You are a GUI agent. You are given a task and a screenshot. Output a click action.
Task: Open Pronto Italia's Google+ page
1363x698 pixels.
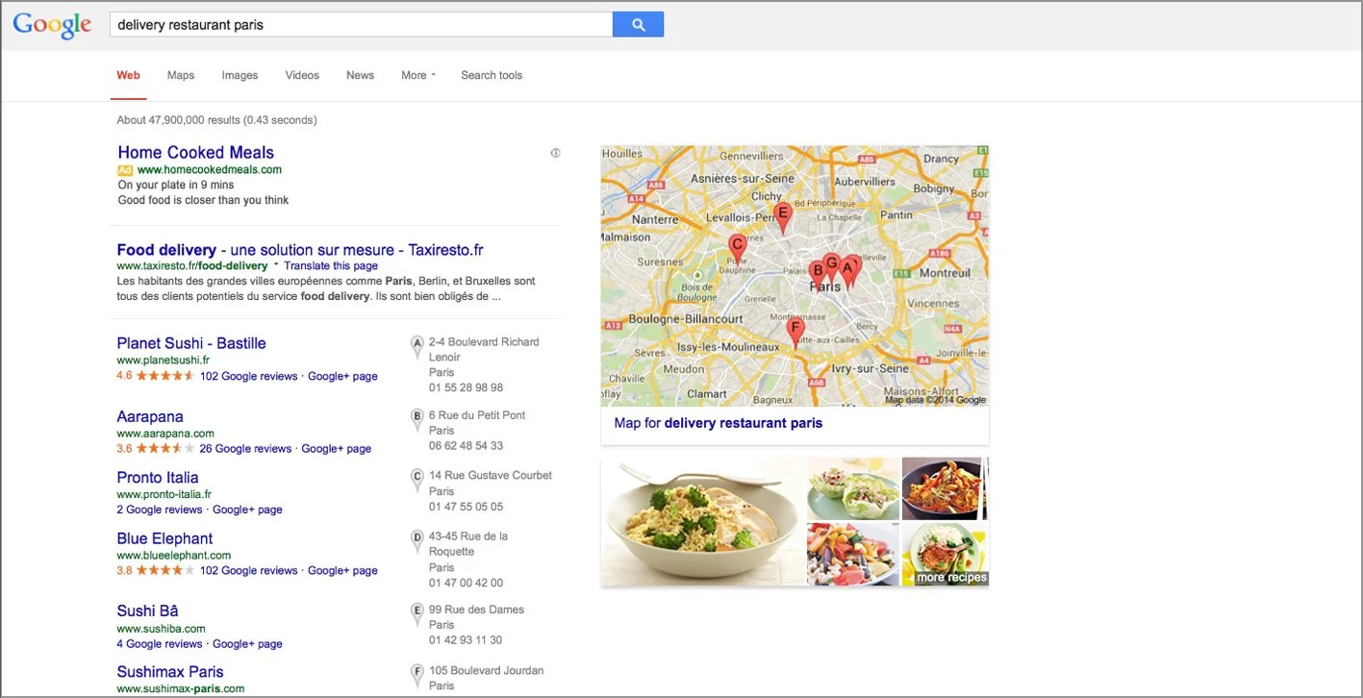[x=247, y=510]
